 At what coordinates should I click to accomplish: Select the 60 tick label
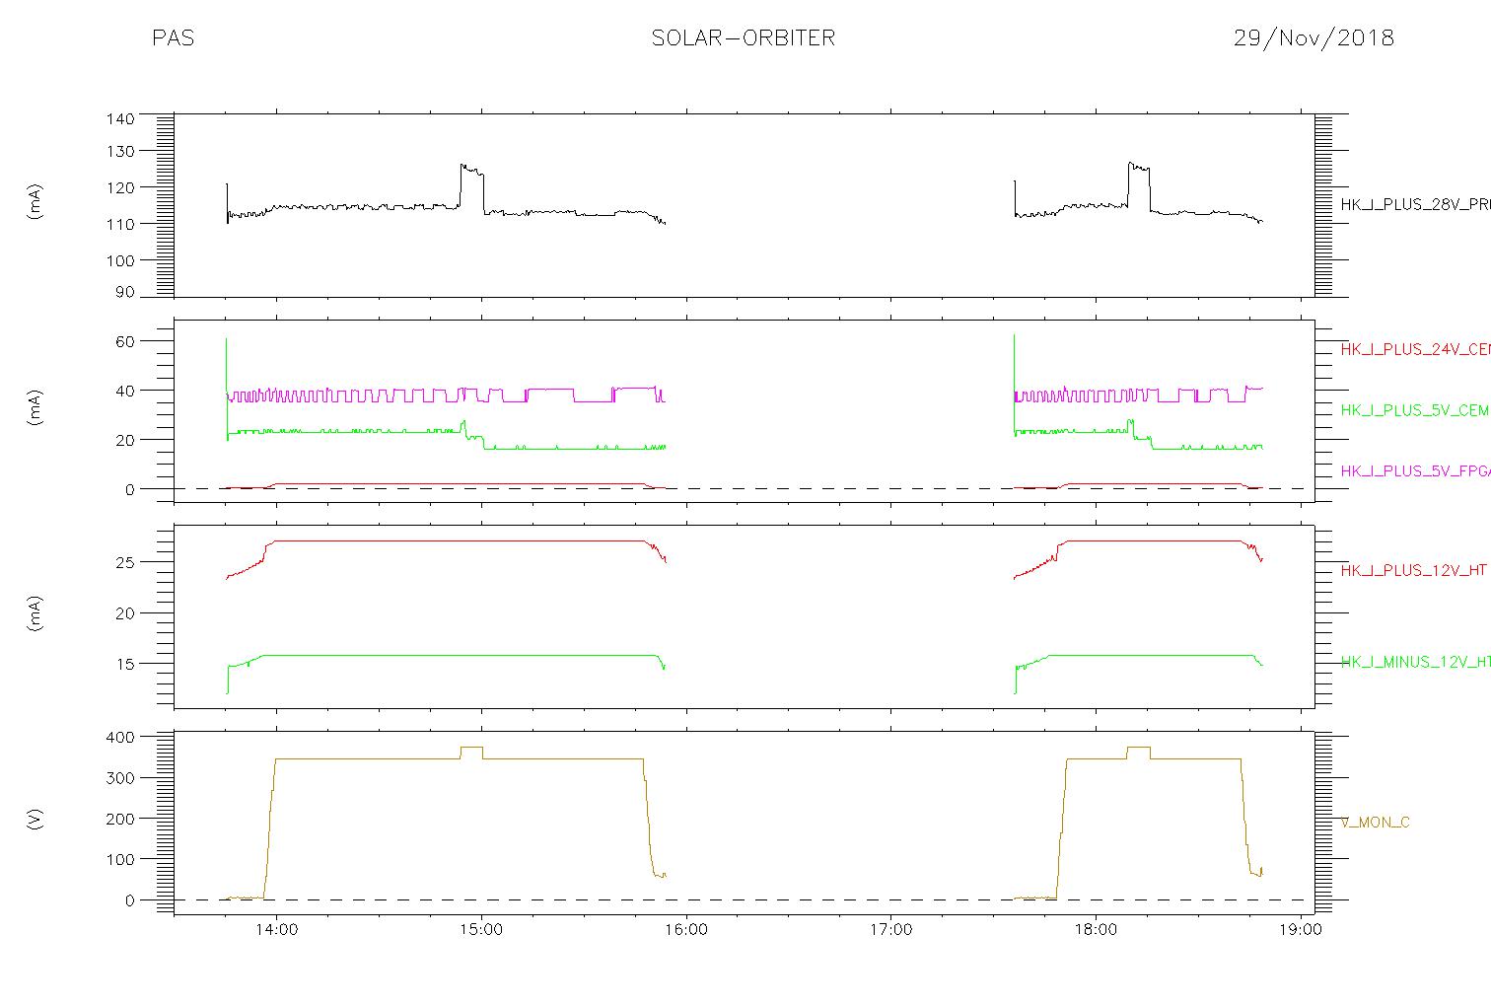click(x=125, y=341)
